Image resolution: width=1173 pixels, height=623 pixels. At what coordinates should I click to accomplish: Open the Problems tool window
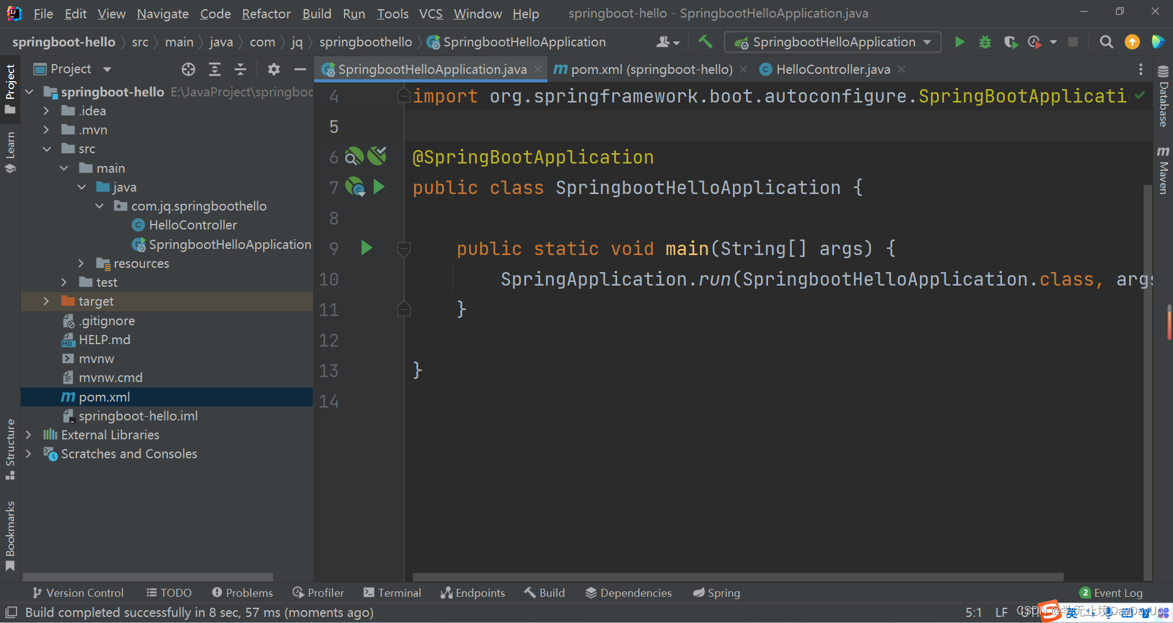point(243,592)
